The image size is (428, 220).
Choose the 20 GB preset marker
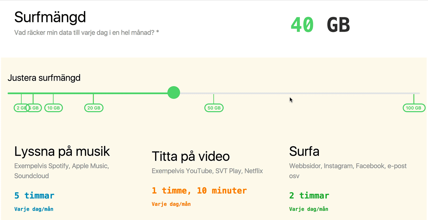(94, 108)
